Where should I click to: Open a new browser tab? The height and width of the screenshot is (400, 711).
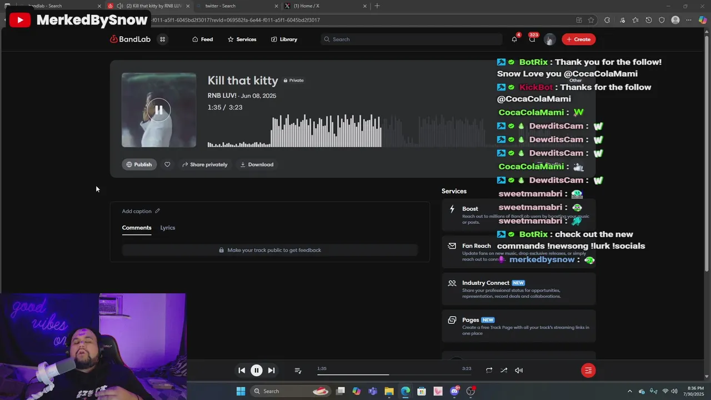point(377,6)
